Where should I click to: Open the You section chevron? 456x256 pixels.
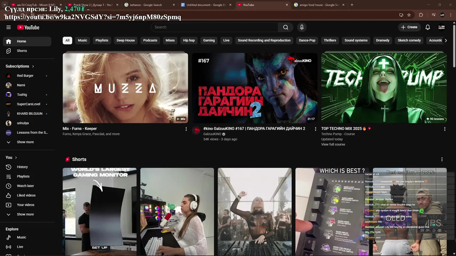(x=16, y=158)
